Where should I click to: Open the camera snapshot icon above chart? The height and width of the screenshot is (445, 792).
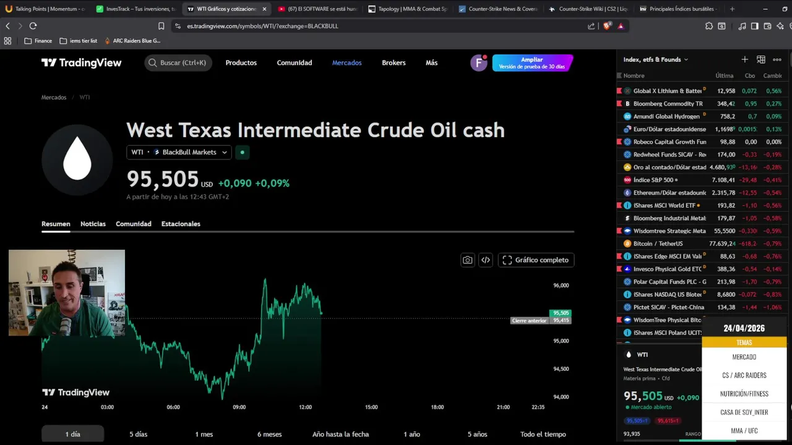click(x=468, y=260)
